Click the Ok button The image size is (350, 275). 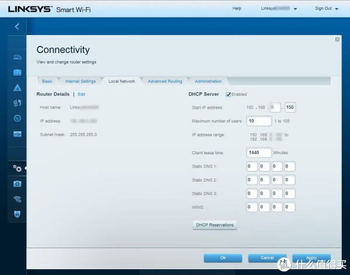pos(223,258)
